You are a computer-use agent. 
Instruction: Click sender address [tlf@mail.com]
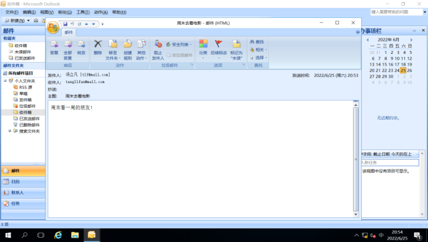coord(95,74)
